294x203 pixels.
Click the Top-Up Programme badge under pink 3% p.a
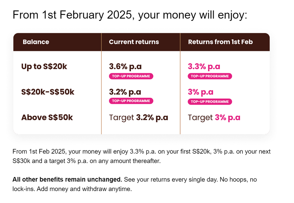[210, 101]
